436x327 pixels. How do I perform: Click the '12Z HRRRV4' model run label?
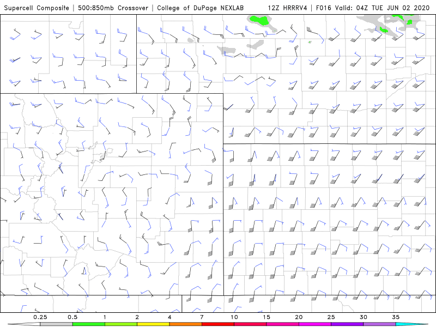[x=288, y=8]
